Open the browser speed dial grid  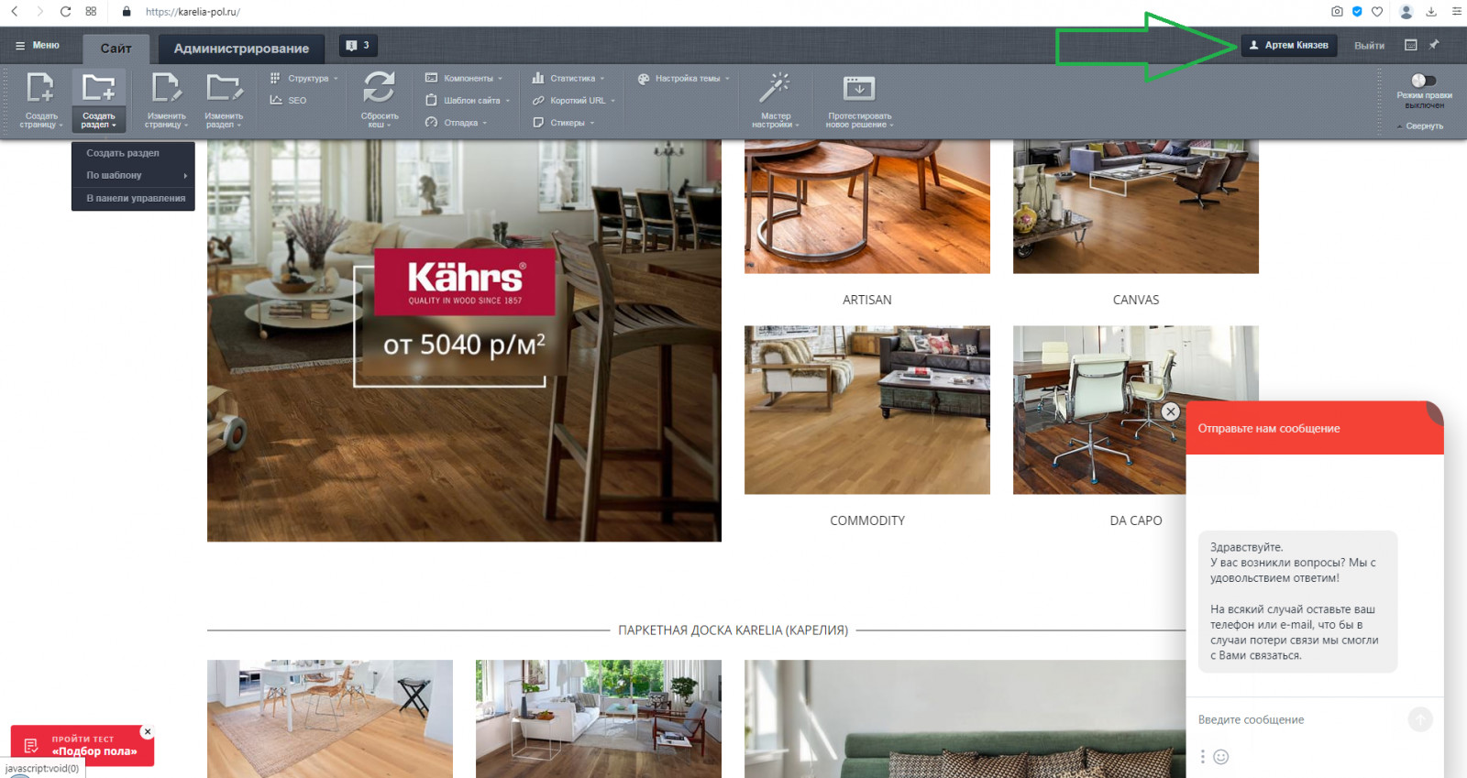tap(91, 12)
